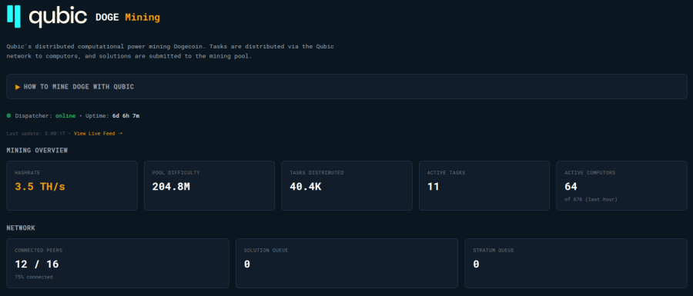Select the 3.5 TH/s hashrate value
The height and width of the screenshot is (296, 693).
pyautogui.click(x=40, y=187)
